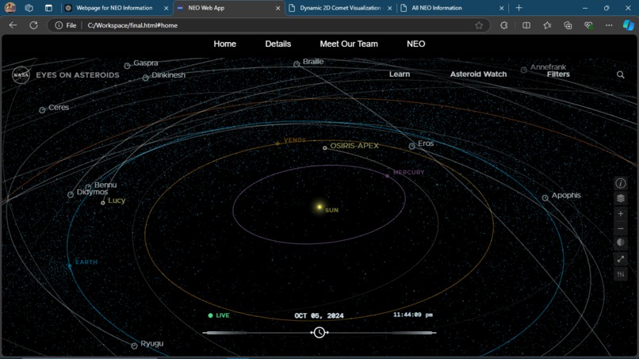Click the Venus planet marker
Image resolution: width=639 pixels, height=359 pixels.
pos(277,143)
